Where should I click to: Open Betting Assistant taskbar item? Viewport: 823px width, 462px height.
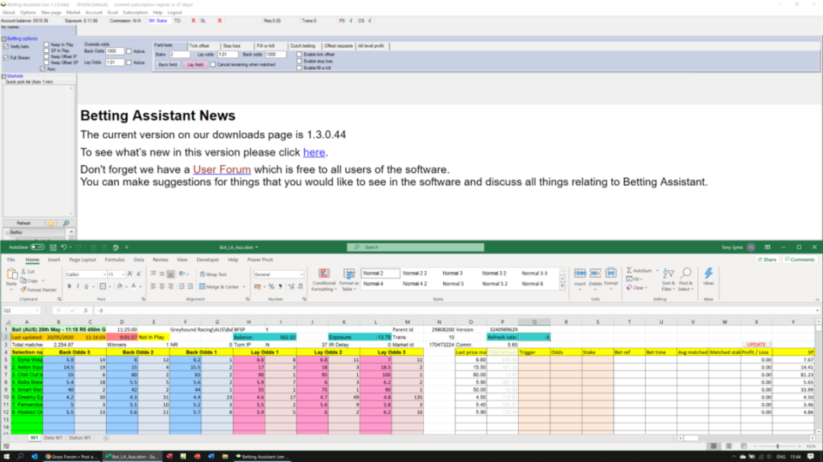262,457
